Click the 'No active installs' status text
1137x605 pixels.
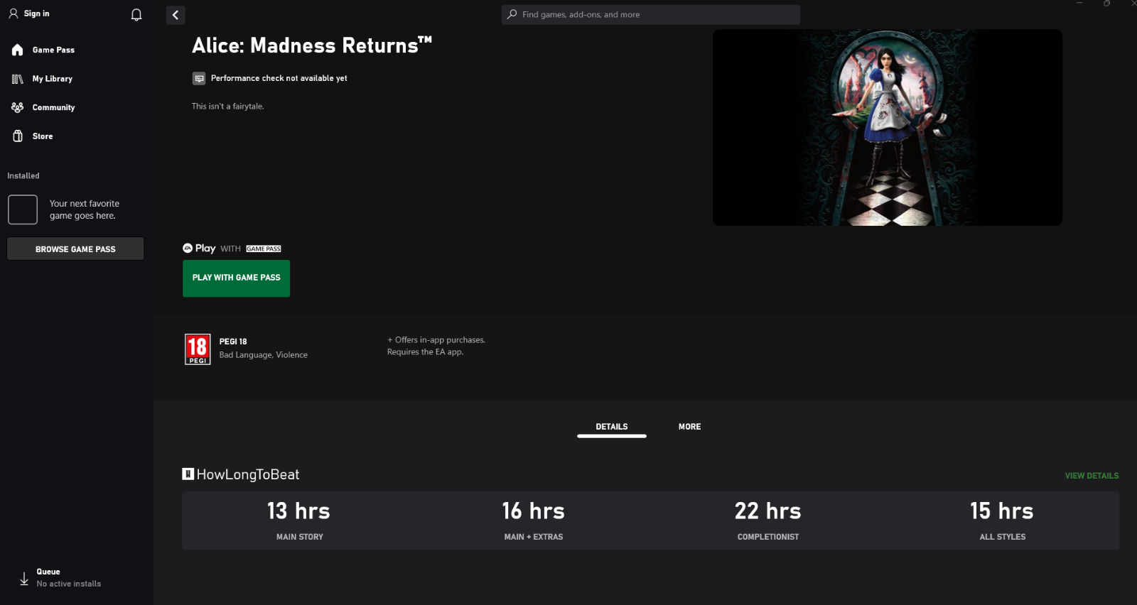coord(69,584)
